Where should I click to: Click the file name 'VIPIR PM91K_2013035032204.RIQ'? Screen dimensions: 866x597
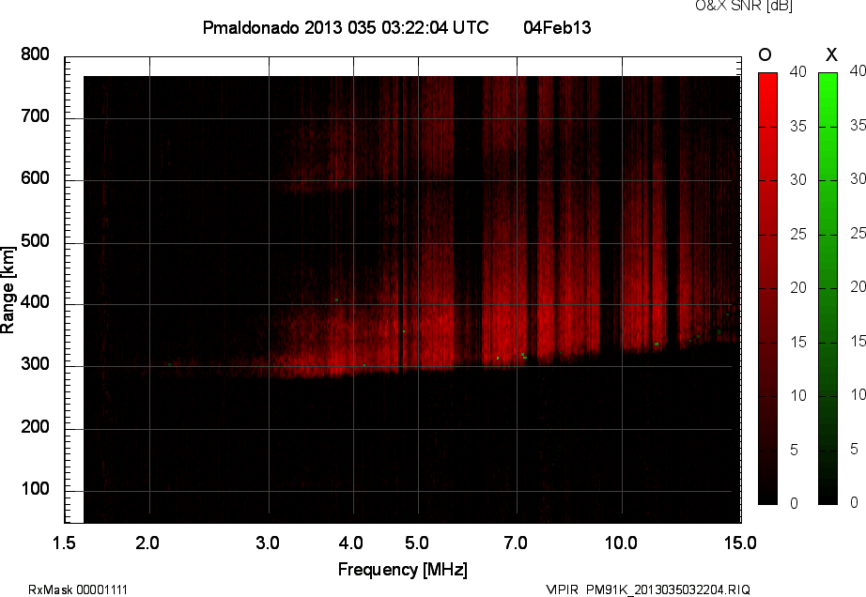click(648, 589)
